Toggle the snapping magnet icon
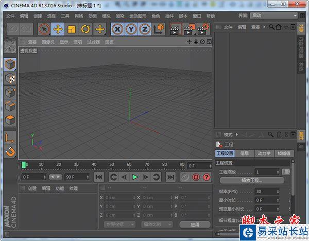Viewport: 309px width, 241px height. 10,151
